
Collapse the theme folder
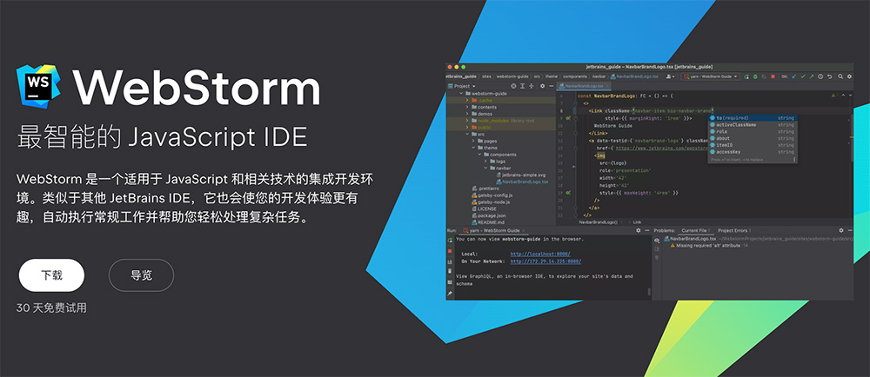[473, 148]
